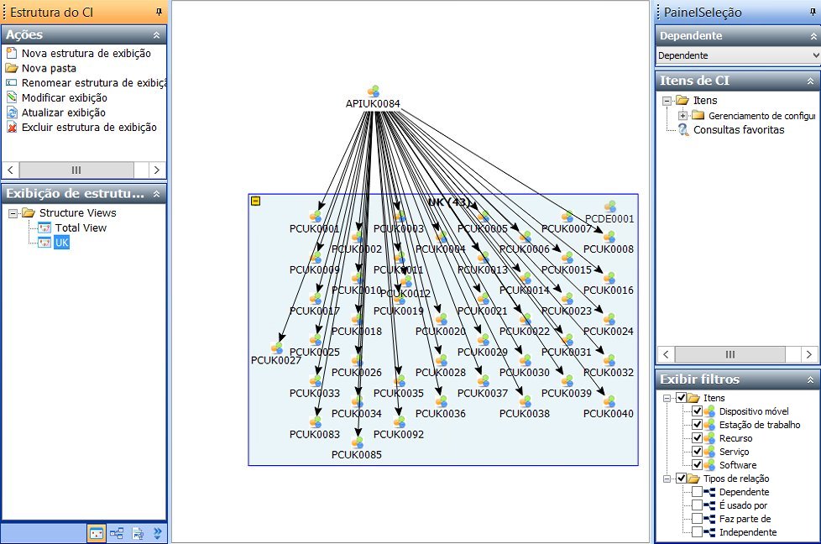The width and height of the screenshot is (821, 544).
Task: Click Renomear estrutura de exibição action
Action: 94,83
